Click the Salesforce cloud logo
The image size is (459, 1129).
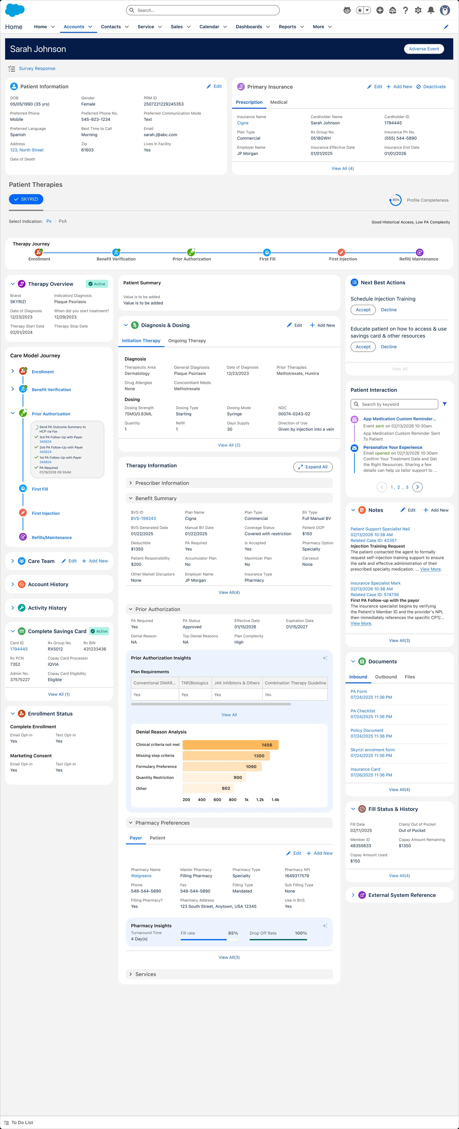[15, 10]
